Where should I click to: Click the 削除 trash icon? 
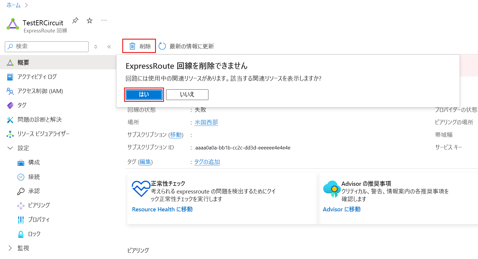point(132,46)
